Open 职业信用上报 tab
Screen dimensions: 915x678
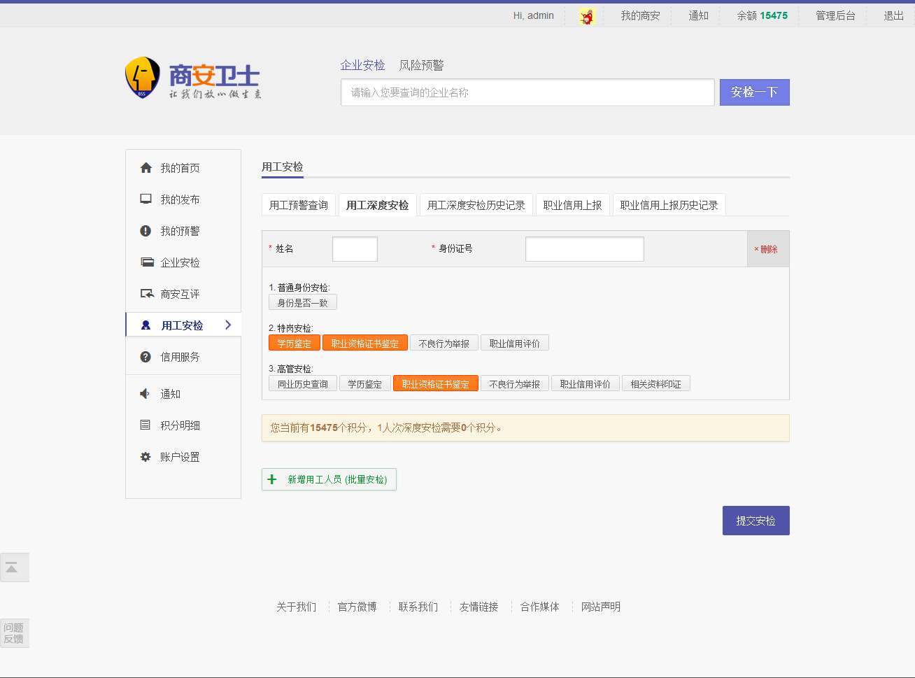pyautogui.click(x=573, y=205)
